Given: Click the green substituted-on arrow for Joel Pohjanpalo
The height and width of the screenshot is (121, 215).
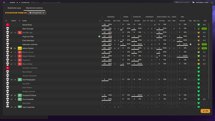Looking at the screenshot, I should pos(20,80).
